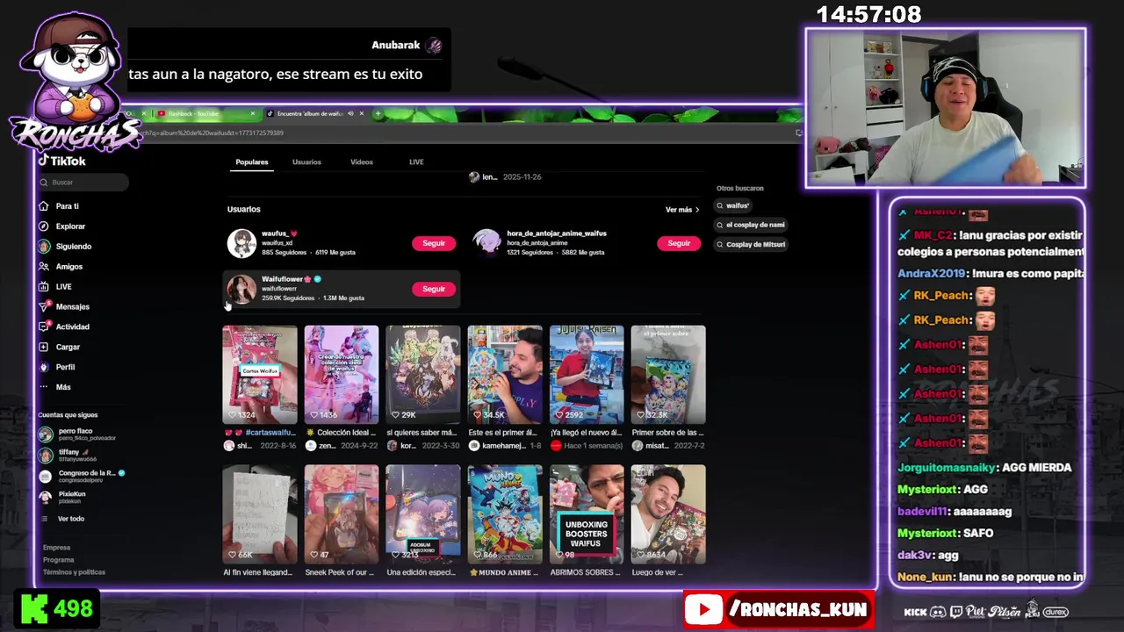Open the Mensajes inbox icon
This screenshot has height=632, width=1124.
44,306
